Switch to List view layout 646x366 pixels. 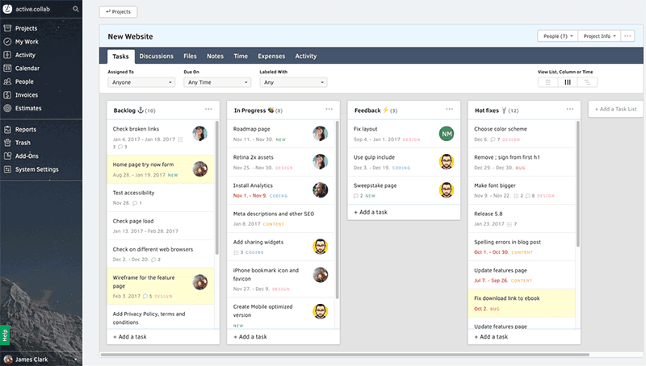(x=547, y=82)
